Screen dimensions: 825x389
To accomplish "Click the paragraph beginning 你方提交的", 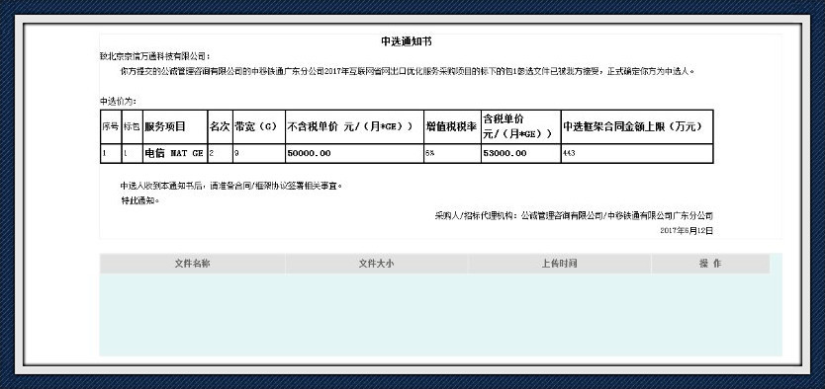I will coord(408,71).
